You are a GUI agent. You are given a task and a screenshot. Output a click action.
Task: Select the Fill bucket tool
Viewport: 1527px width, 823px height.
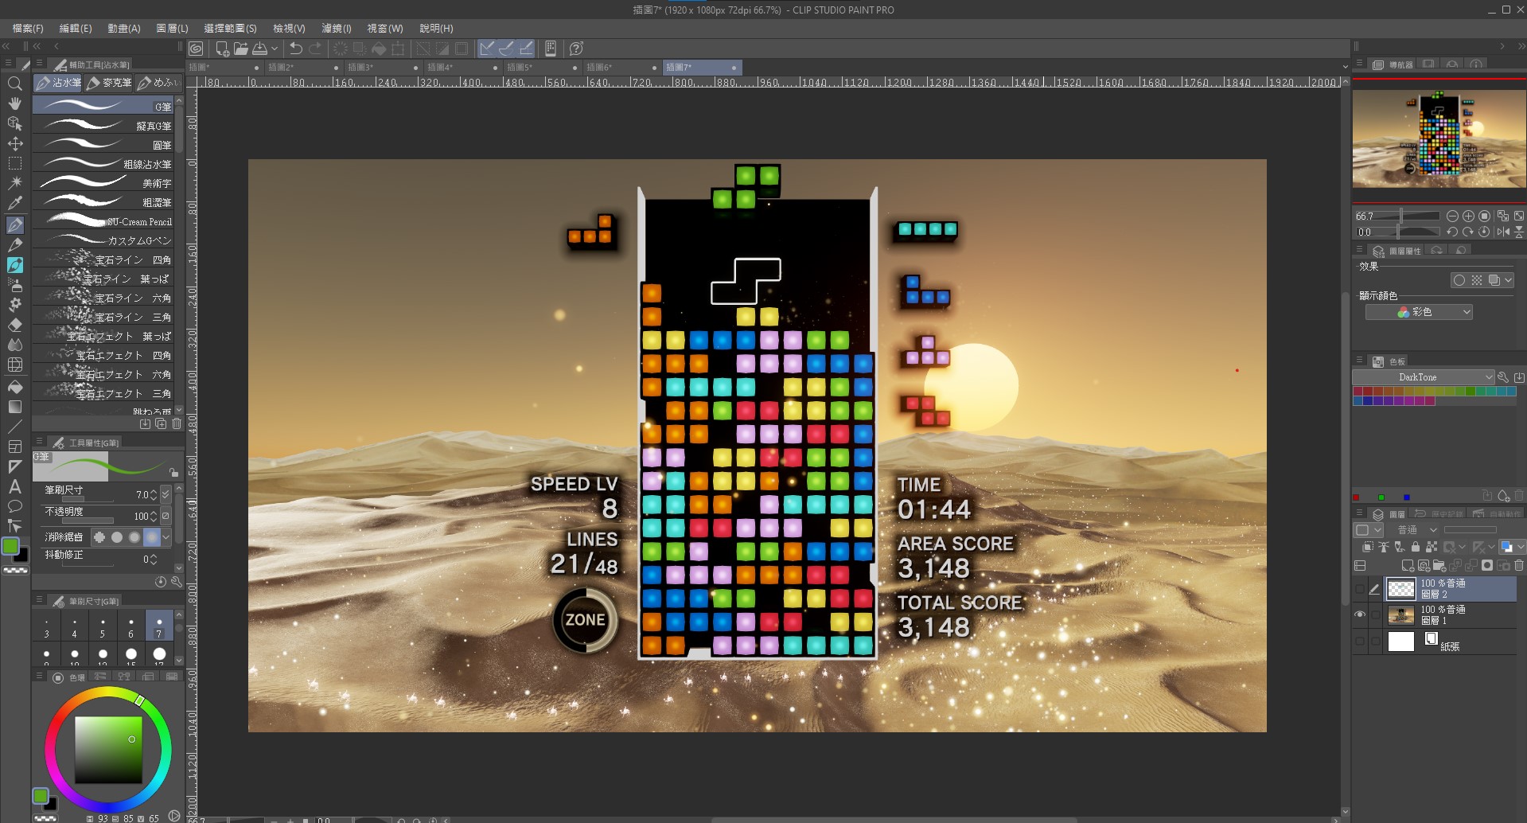[14, 387]
